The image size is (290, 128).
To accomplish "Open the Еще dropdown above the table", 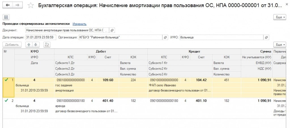I will 280,45.
